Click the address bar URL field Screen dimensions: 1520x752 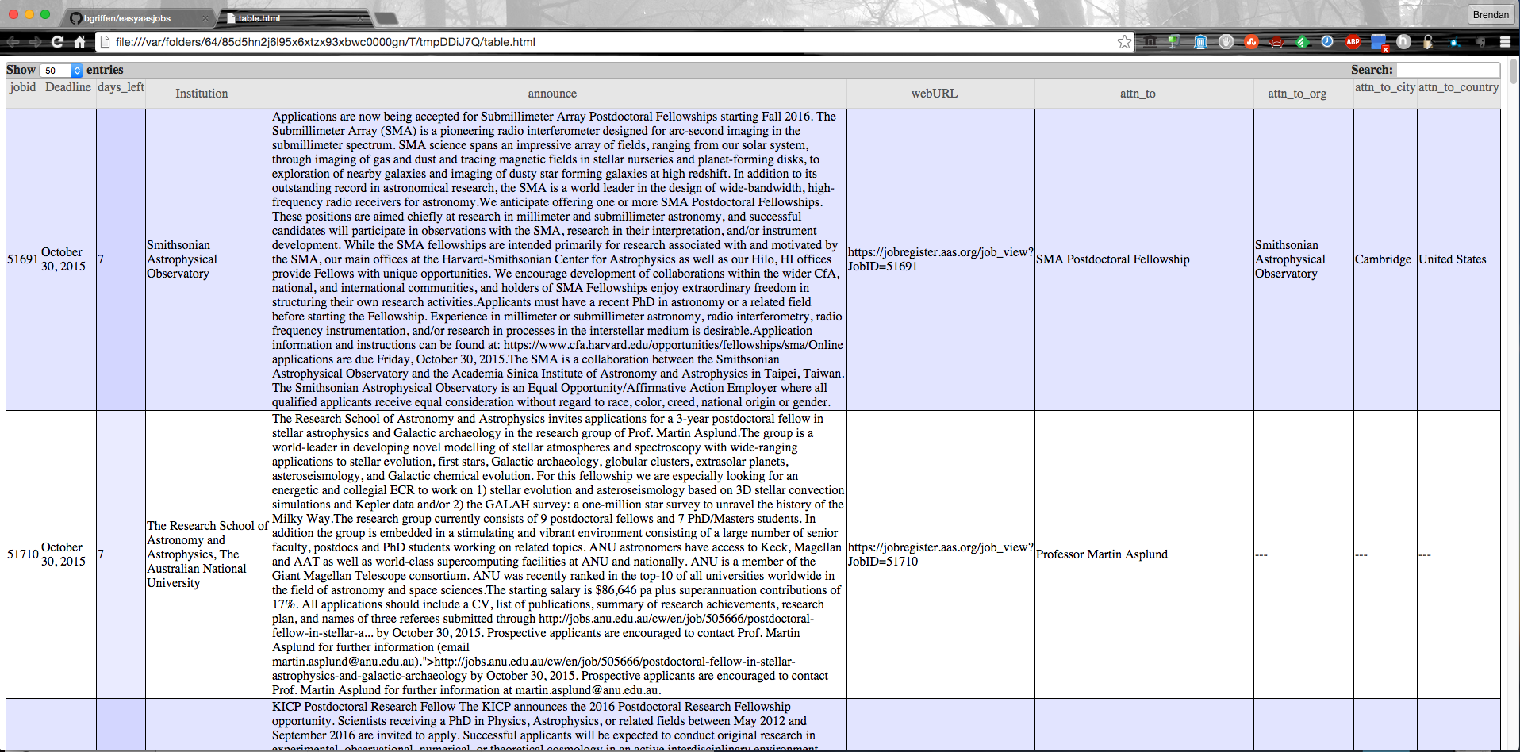coord(615,42)
